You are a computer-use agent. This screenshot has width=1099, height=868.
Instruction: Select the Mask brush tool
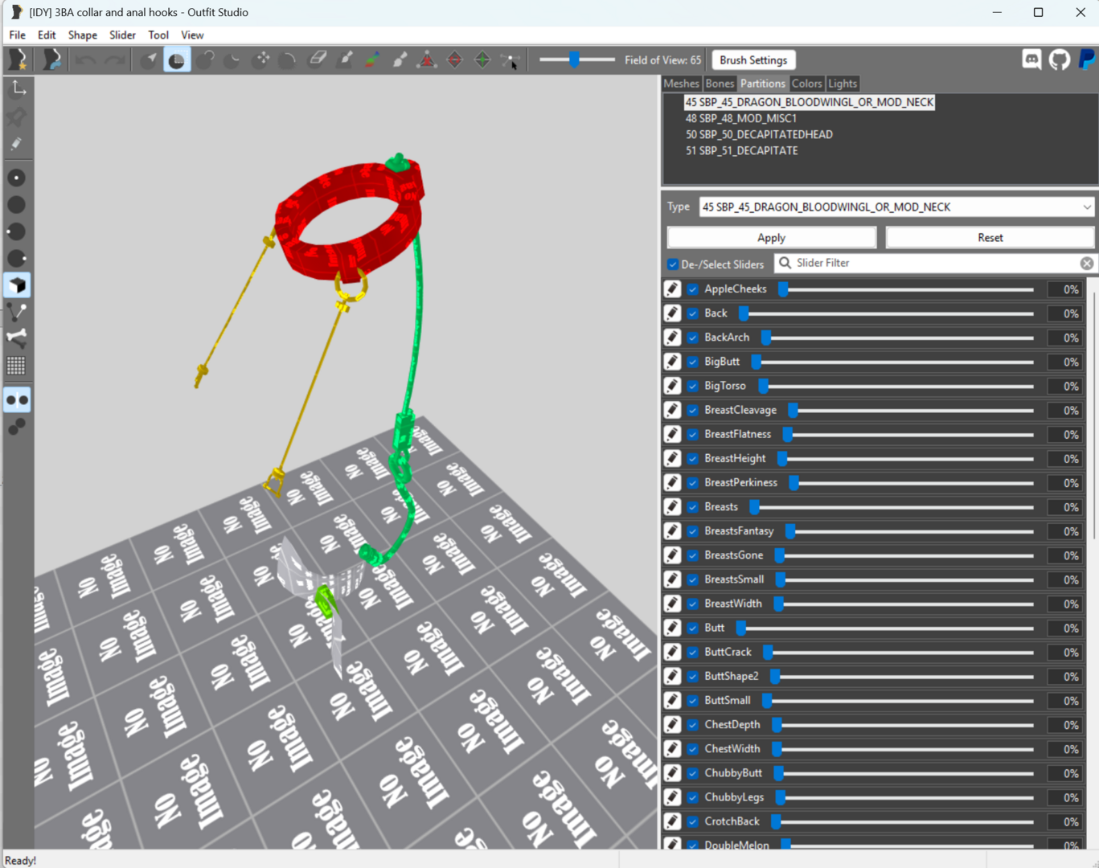pyautogui.click(x=177, y=60)
